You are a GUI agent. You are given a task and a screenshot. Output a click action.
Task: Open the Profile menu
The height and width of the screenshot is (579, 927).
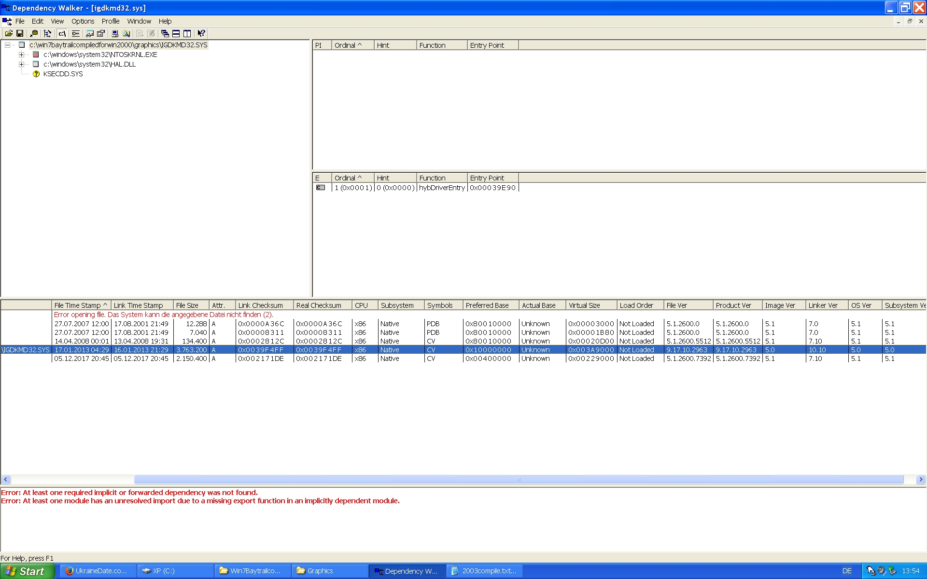[x=111, y=21]
